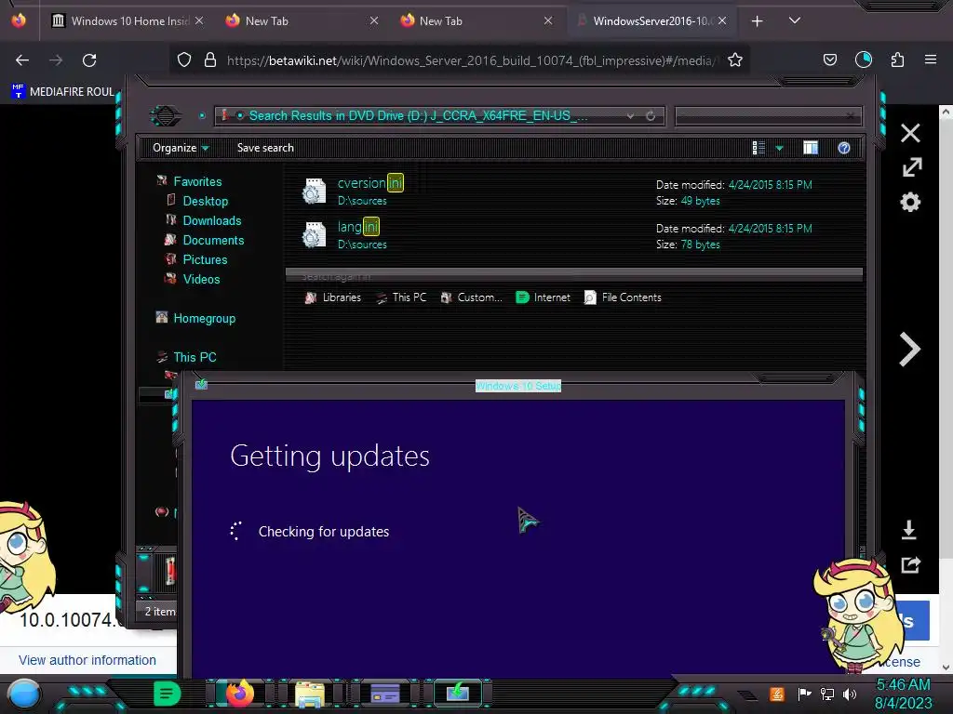Select the WindowsServer2016 tab
Image resolution: width=953 pixels, height=714 pixels.
pos(651,21)
